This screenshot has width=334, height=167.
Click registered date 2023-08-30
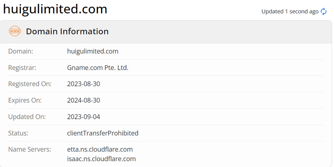[83, 84]
